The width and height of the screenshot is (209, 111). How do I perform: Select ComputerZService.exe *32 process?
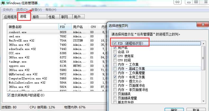[x=57, y=78]
